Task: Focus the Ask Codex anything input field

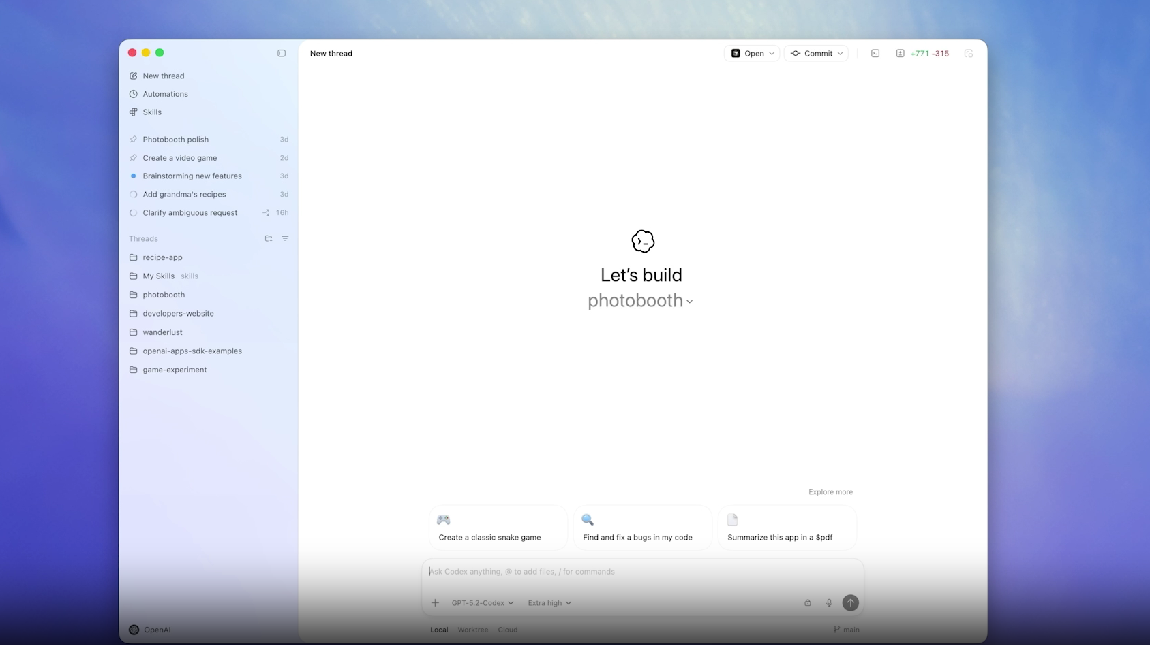Action: [641, 572]
